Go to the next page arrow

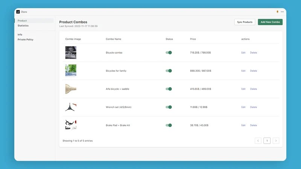click(276, 140)
